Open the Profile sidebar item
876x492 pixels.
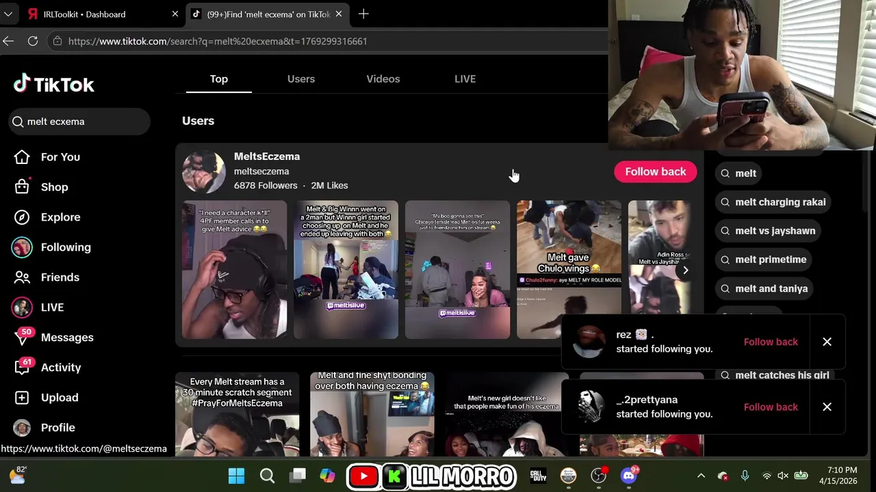(x=44, y=428)
